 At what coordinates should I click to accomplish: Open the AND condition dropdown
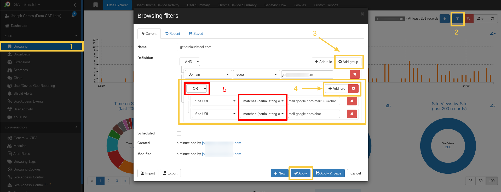pyautogui.click(x=190, y=62)
